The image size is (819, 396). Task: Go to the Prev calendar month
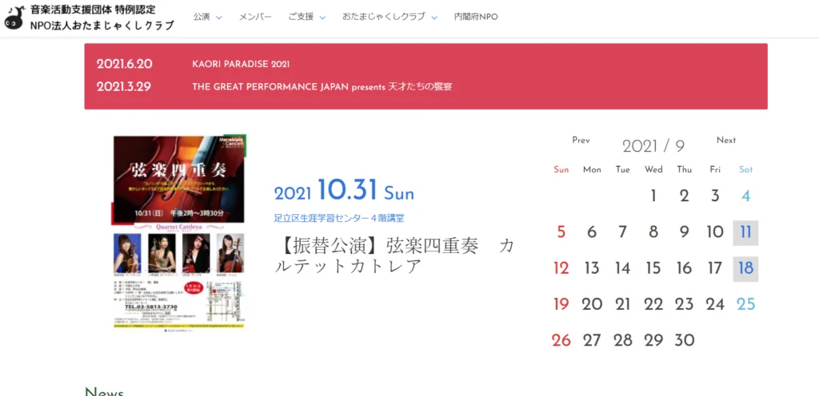click(581, 141)
